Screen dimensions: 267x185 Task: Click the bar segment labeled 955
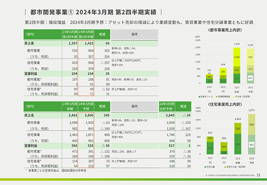[x=238, y=144]
